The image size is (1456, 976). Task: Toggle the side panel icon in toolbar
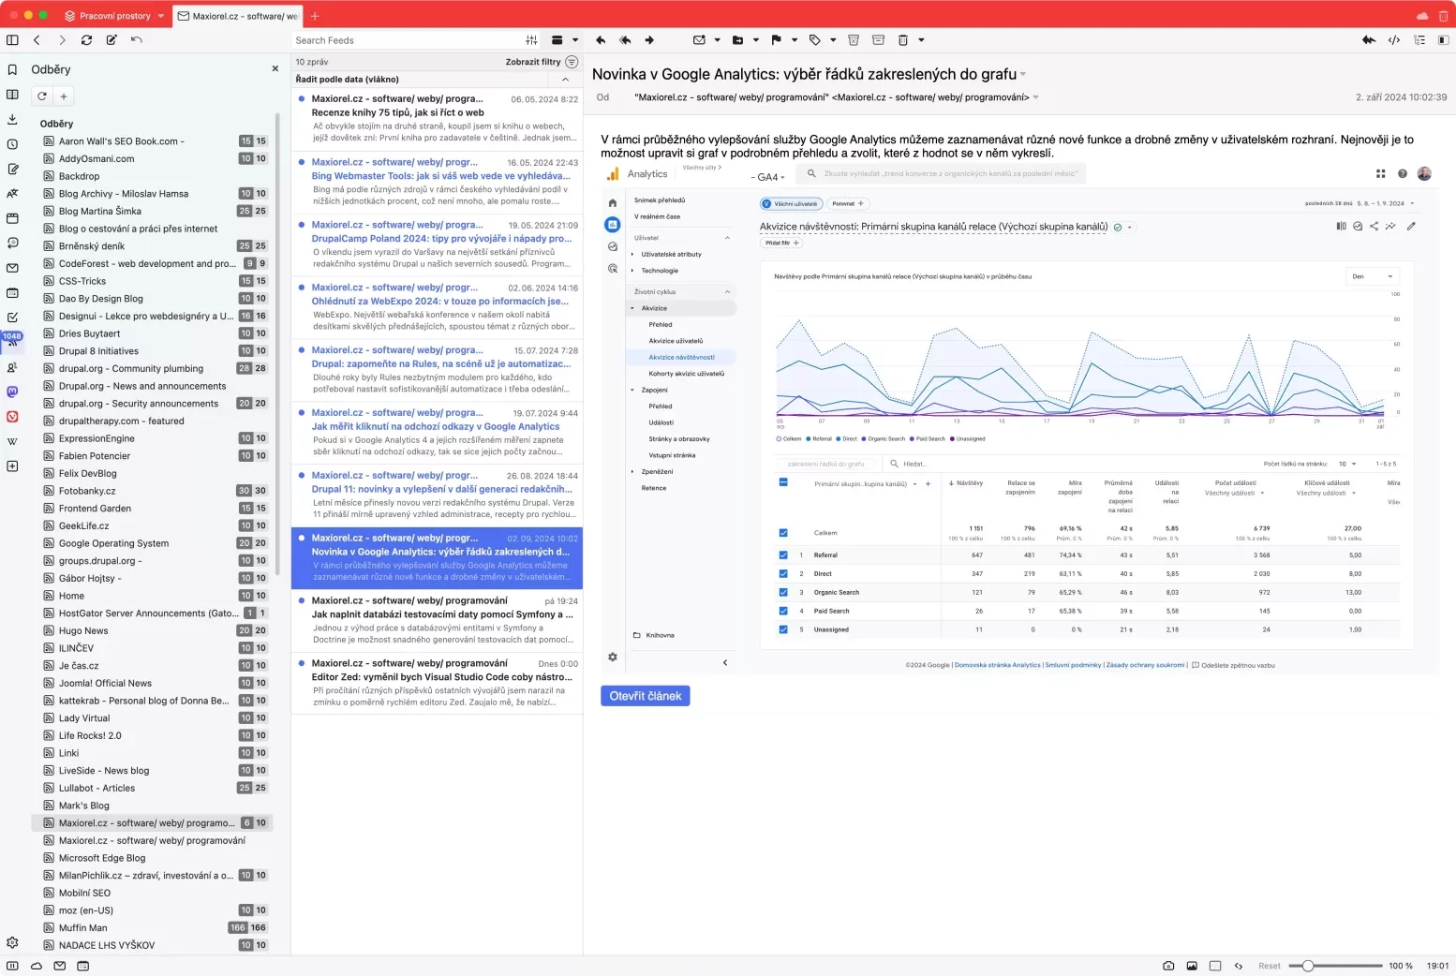[12, 40]
